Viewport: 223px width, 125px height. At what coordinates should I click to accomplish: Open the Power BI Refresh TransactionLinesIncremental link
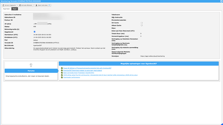tap(87, 68)
